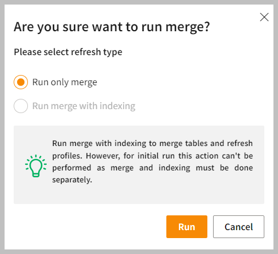The height and width of the screenshot is (254, 278).
Task: Select the Run merge with indexing radio
Action: tap(21, 106)
